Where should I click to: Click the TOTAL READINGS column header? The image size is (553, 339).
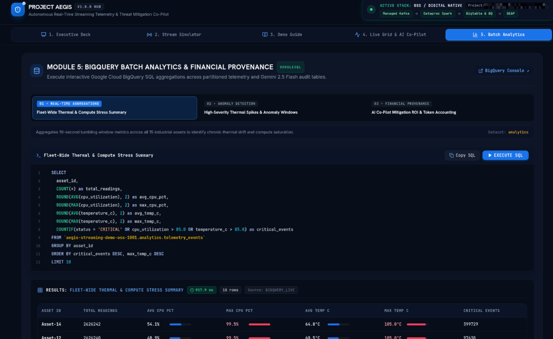[x=100, y=311]
